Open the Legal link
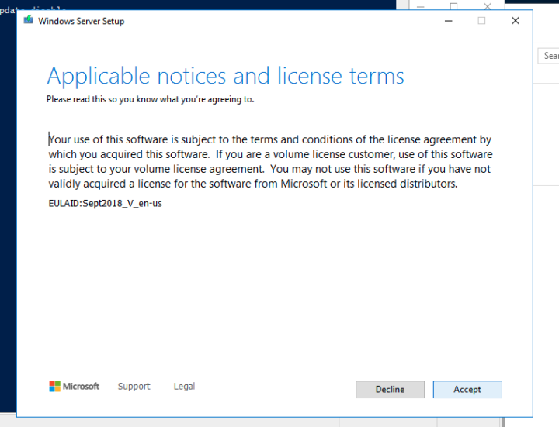The image size is (559, 427). (x=184, y=386)
